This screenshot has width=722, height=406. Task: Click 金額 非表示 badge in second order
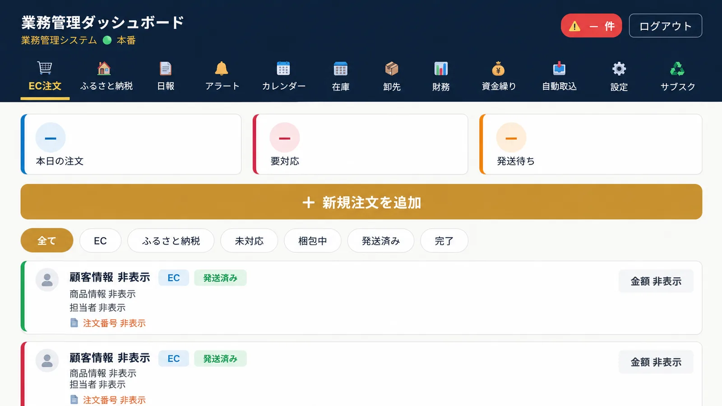[656, 362]
